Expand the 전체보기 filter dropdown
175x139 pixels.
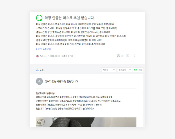(x=125, y=70)
